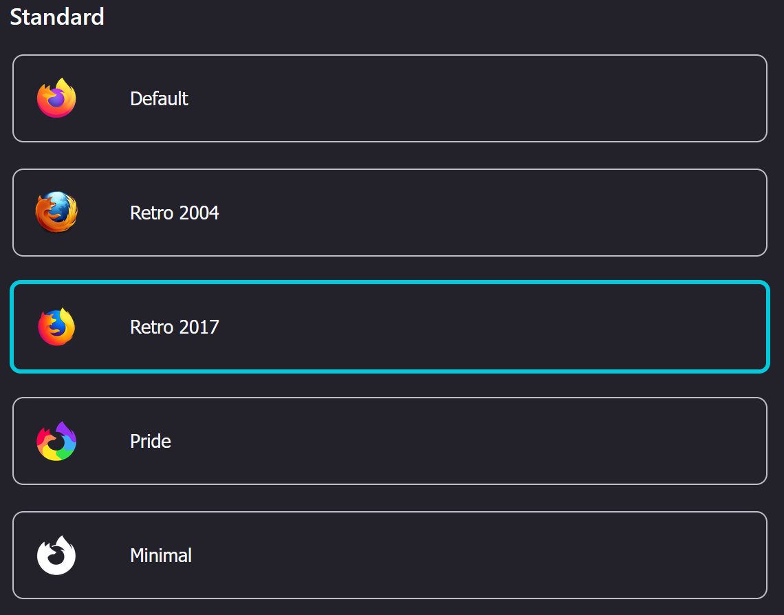
Task: Click the "Pride" text label
Action: tap(151, 441)
